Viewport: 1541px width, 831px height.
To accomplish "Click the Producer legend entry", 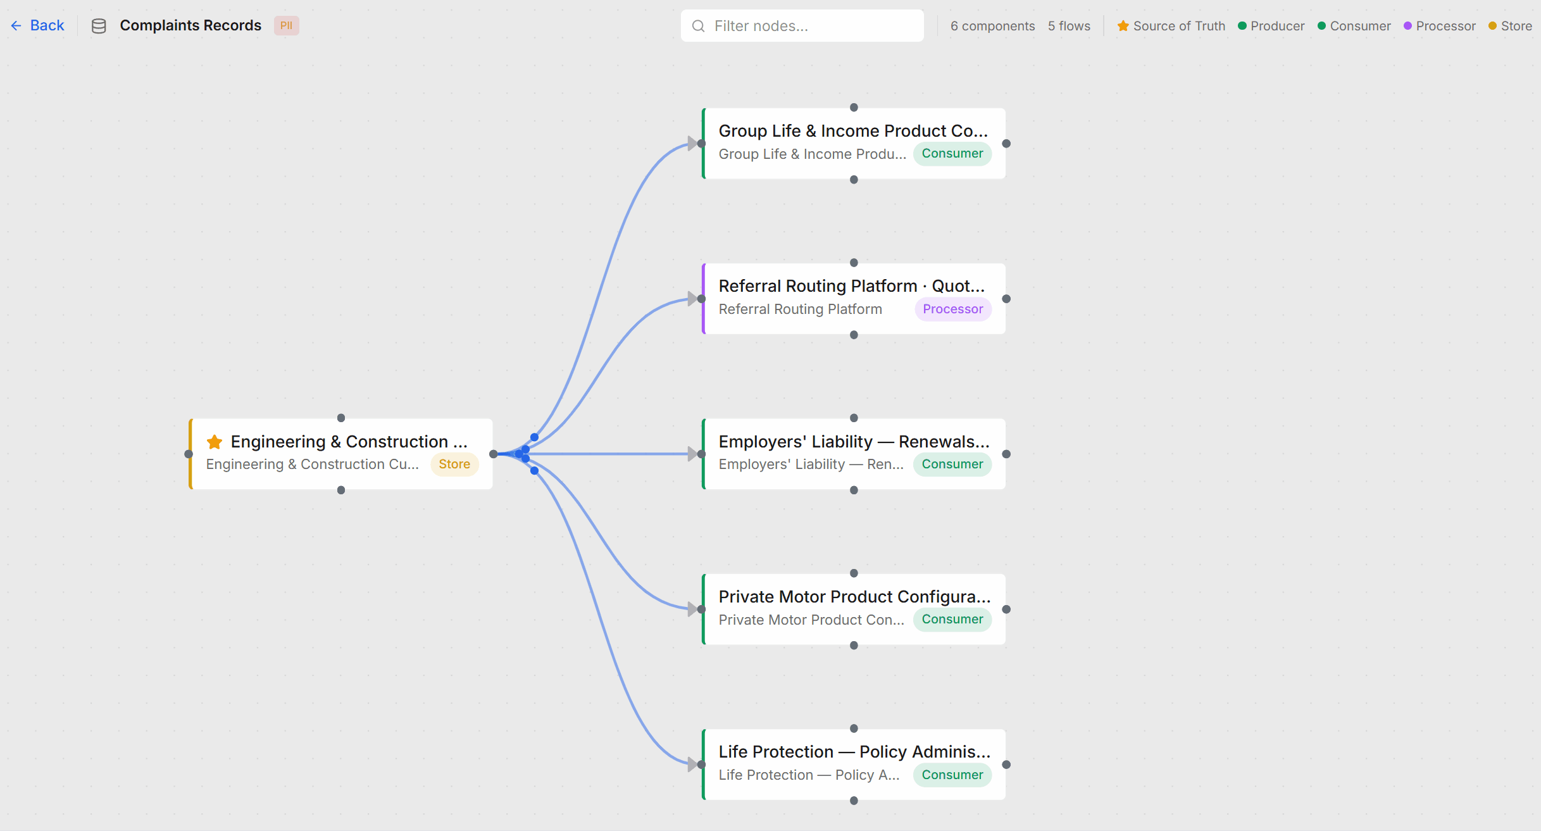I will coord(1271,26).
